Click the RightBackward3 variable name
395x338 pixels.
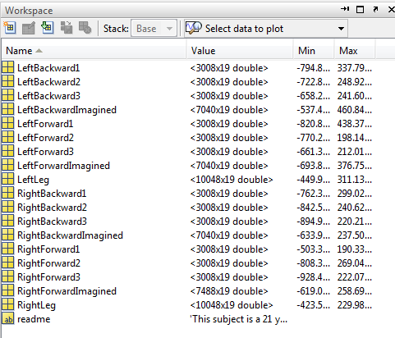(52, 222)
